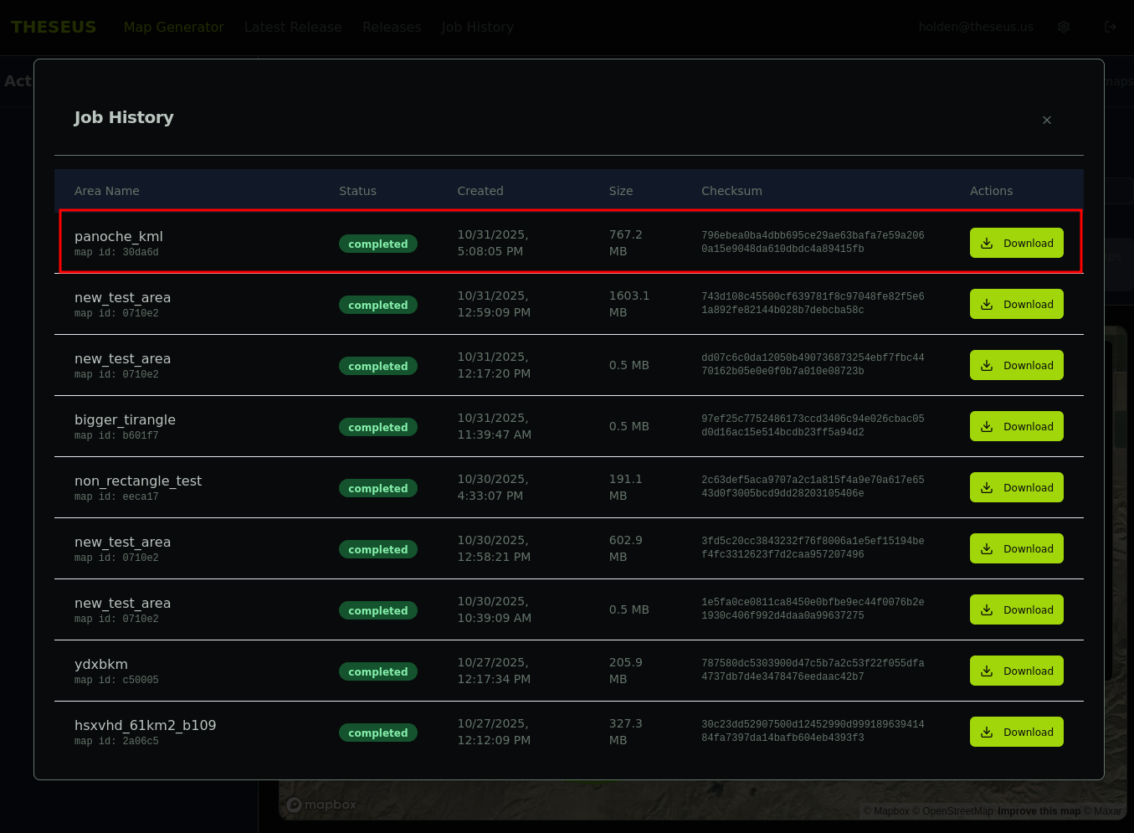Go to Latest Release page
This screenshot has height=833, width=1134.
click(293, 27)
